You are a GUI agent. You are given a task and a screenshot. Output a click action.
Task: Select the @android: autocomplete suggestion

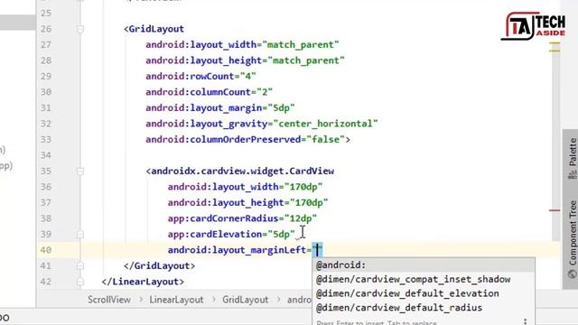point(424,265)
